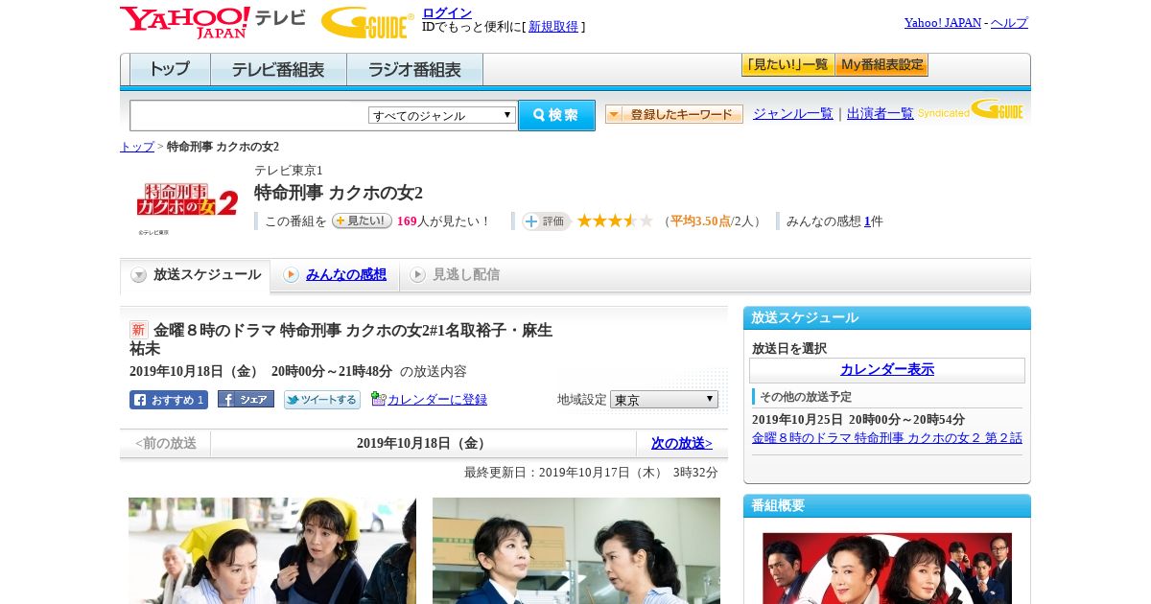Open My番組表設定 button

tap(881, 65)
